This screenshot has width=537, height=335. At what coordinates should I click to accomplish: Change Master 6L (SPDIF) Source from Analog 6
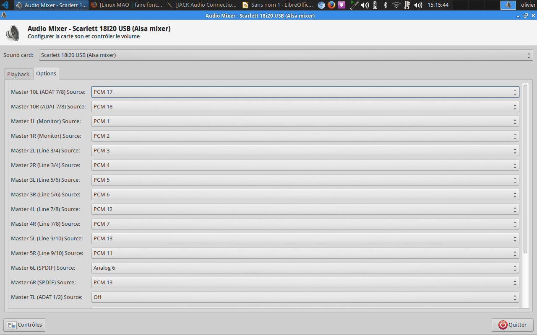pos(305,268)
